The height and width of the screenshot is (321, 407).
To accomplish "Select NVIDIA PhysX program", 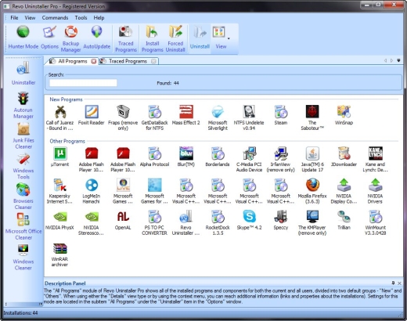I will point(59,220).
